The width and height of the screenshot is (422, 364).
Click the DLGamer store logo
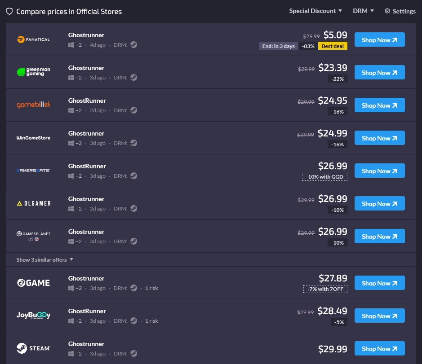tap(33, 203)
